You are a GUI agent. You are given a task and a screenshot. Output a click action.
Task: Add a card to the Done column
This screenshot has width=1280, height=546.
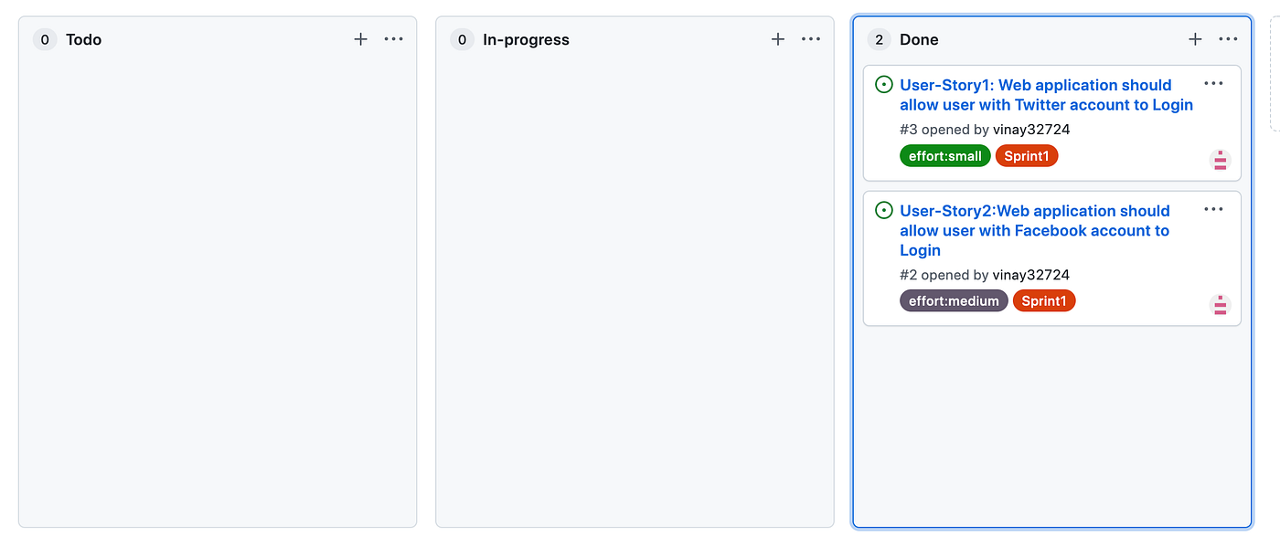(x=1195, y=39)
